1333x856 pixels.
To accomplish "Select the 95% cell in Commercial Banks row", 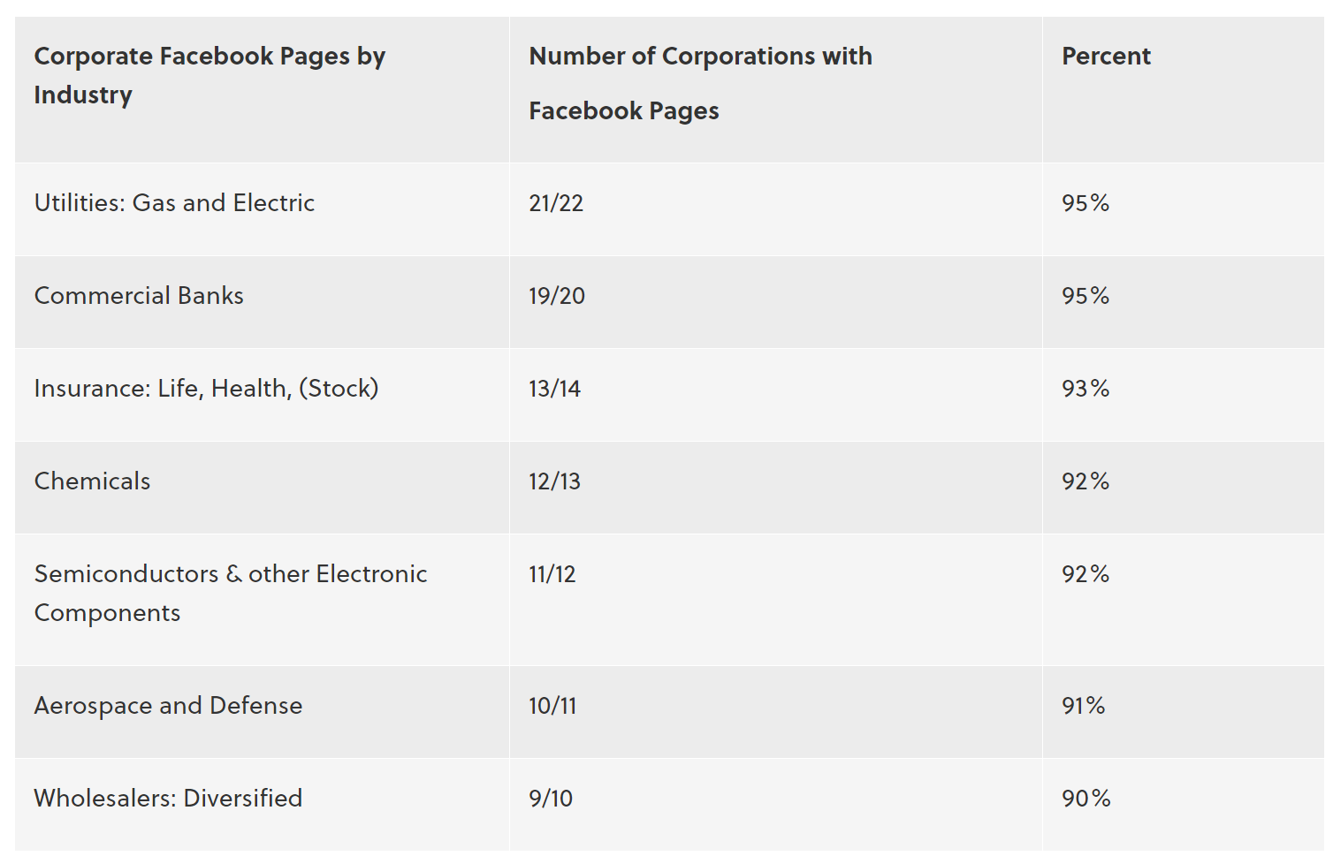I will point(1085,296).
